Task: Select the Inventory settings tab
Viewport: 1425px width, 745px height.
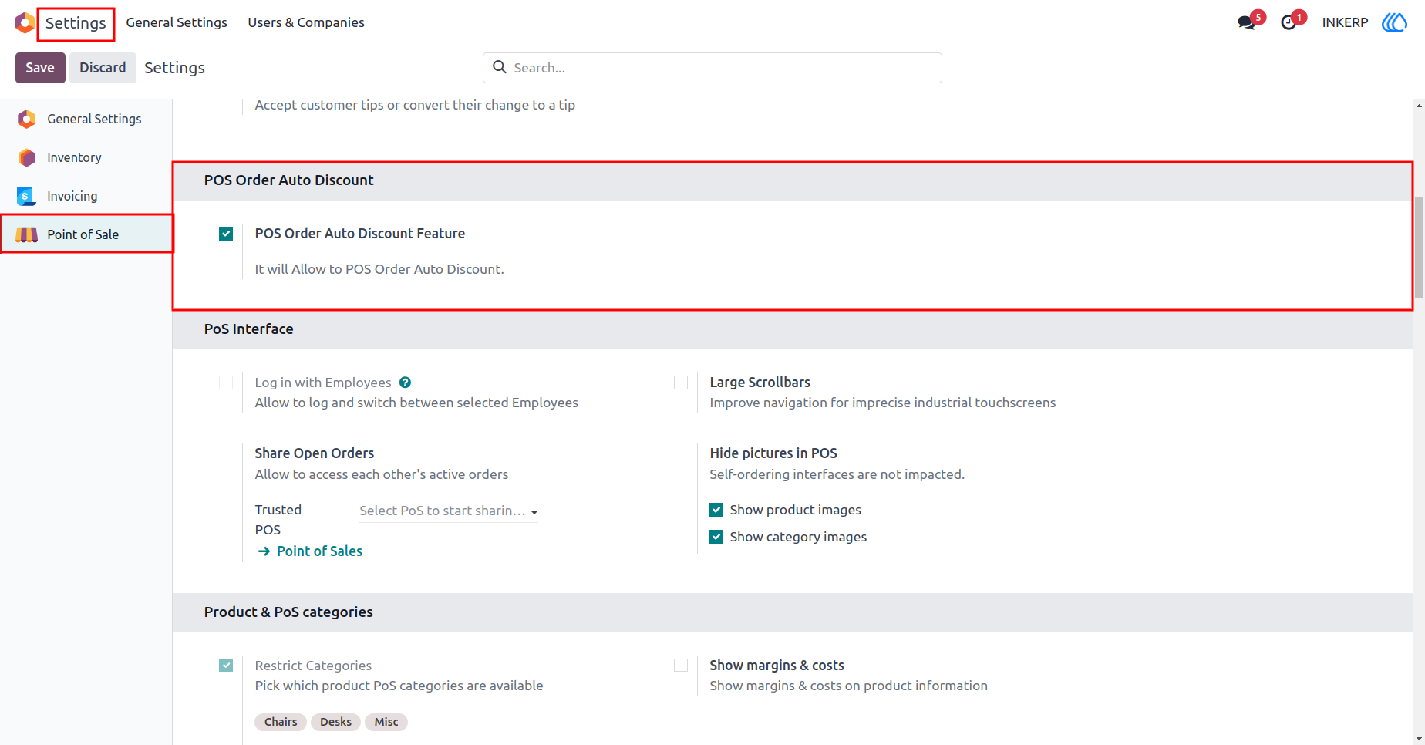Action: pos(86,157)
